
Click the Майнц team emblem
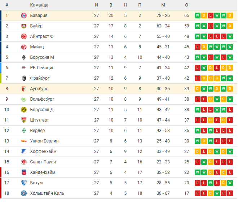pyautogui.click(x=24, y=47)
